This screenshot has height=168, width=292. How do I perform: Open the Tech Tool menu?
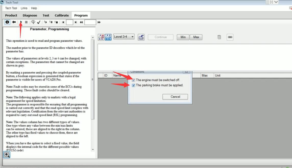click(11, 8)
